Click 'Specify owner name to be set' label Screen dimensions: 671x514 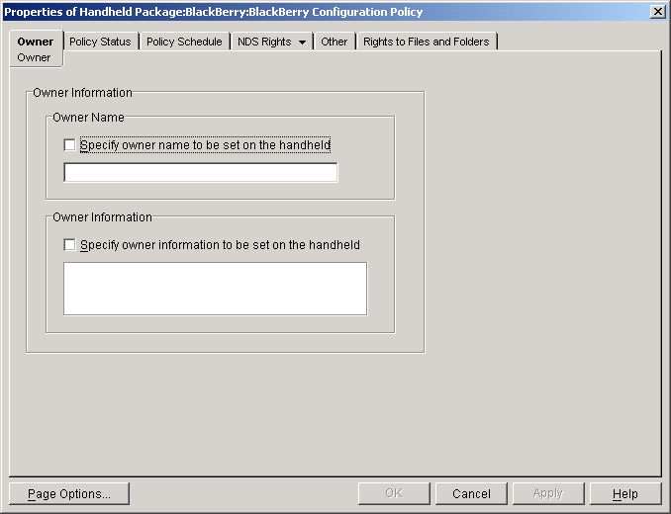206,145
